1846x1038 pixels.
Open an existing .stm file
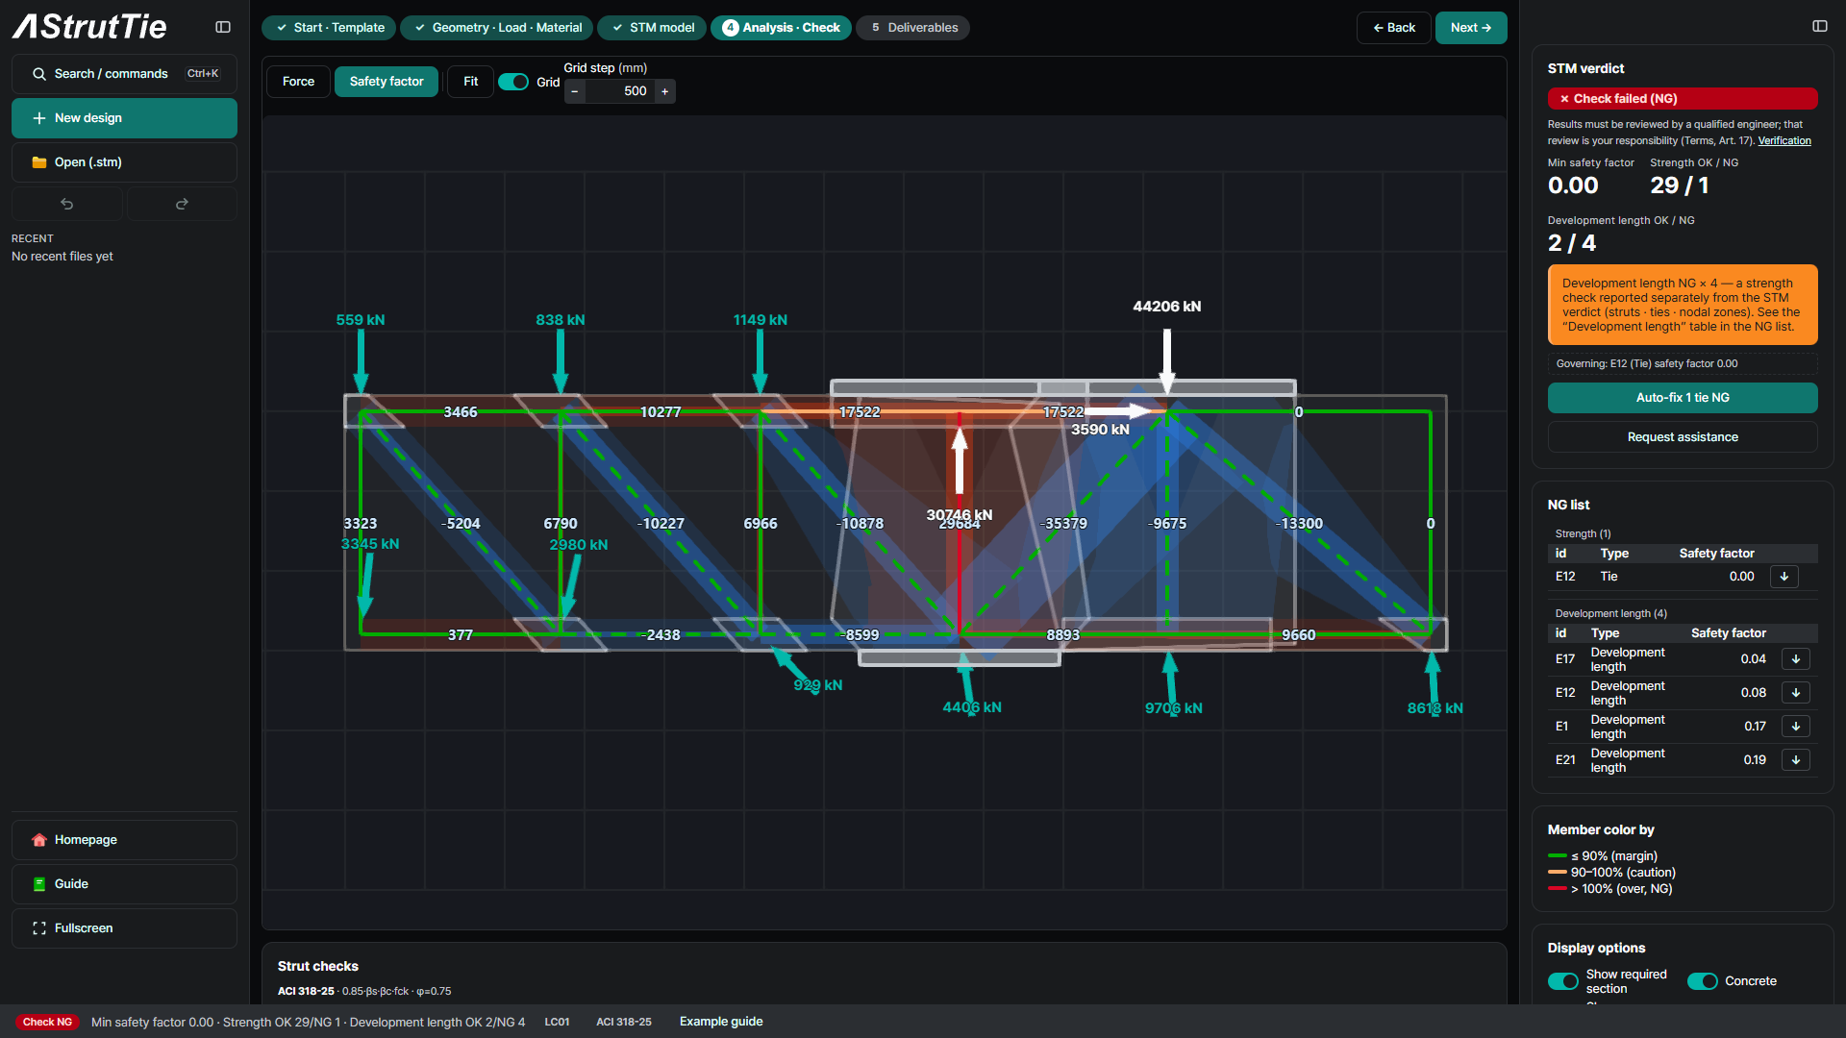point(124,162)
